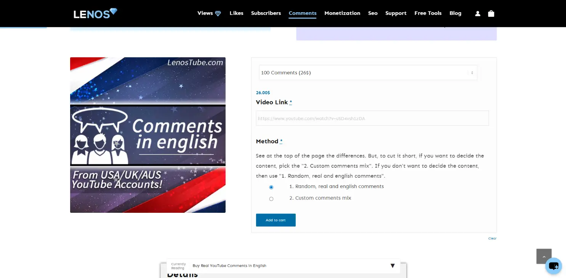Click the diamond icon next to Views
The image size is (566, 278).
pyautogui.click(x=218, y=13)
